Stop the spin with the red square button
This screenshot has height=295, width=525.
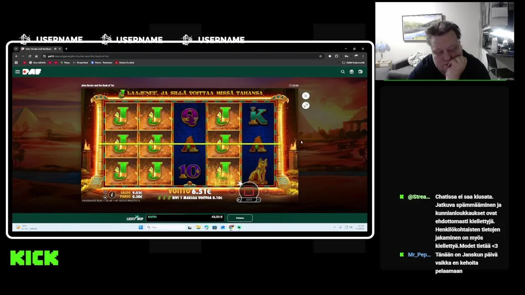click(249, 191)
